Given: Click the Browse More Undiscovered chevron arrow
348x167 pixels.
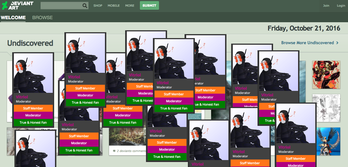Looking at the screenshot, I should coord(337,43).
